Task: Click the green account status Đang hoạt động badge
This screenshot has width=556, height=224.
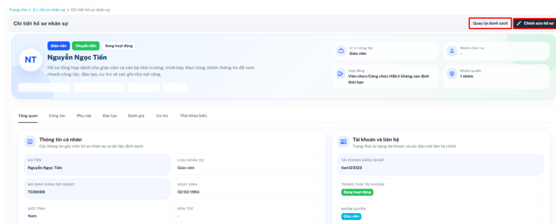Action: coord(357,192)
